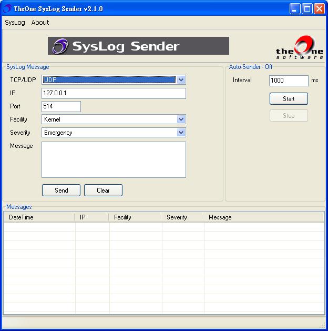Click inside the Message text area
This screenshot has width=328, height=331.
[x=114, y=159]
